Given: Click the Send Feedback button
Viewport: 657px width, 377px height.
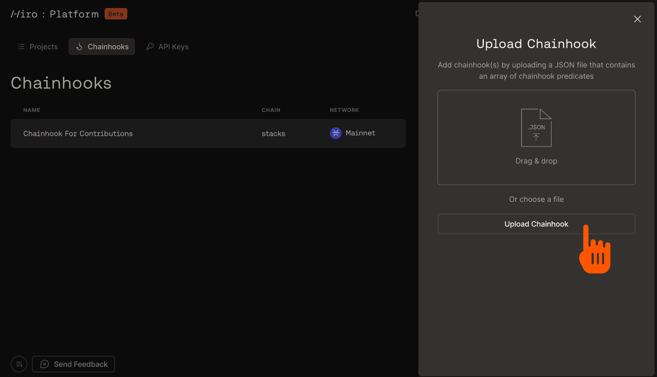Looking at the screenshot, I should (x=73, y=364).
